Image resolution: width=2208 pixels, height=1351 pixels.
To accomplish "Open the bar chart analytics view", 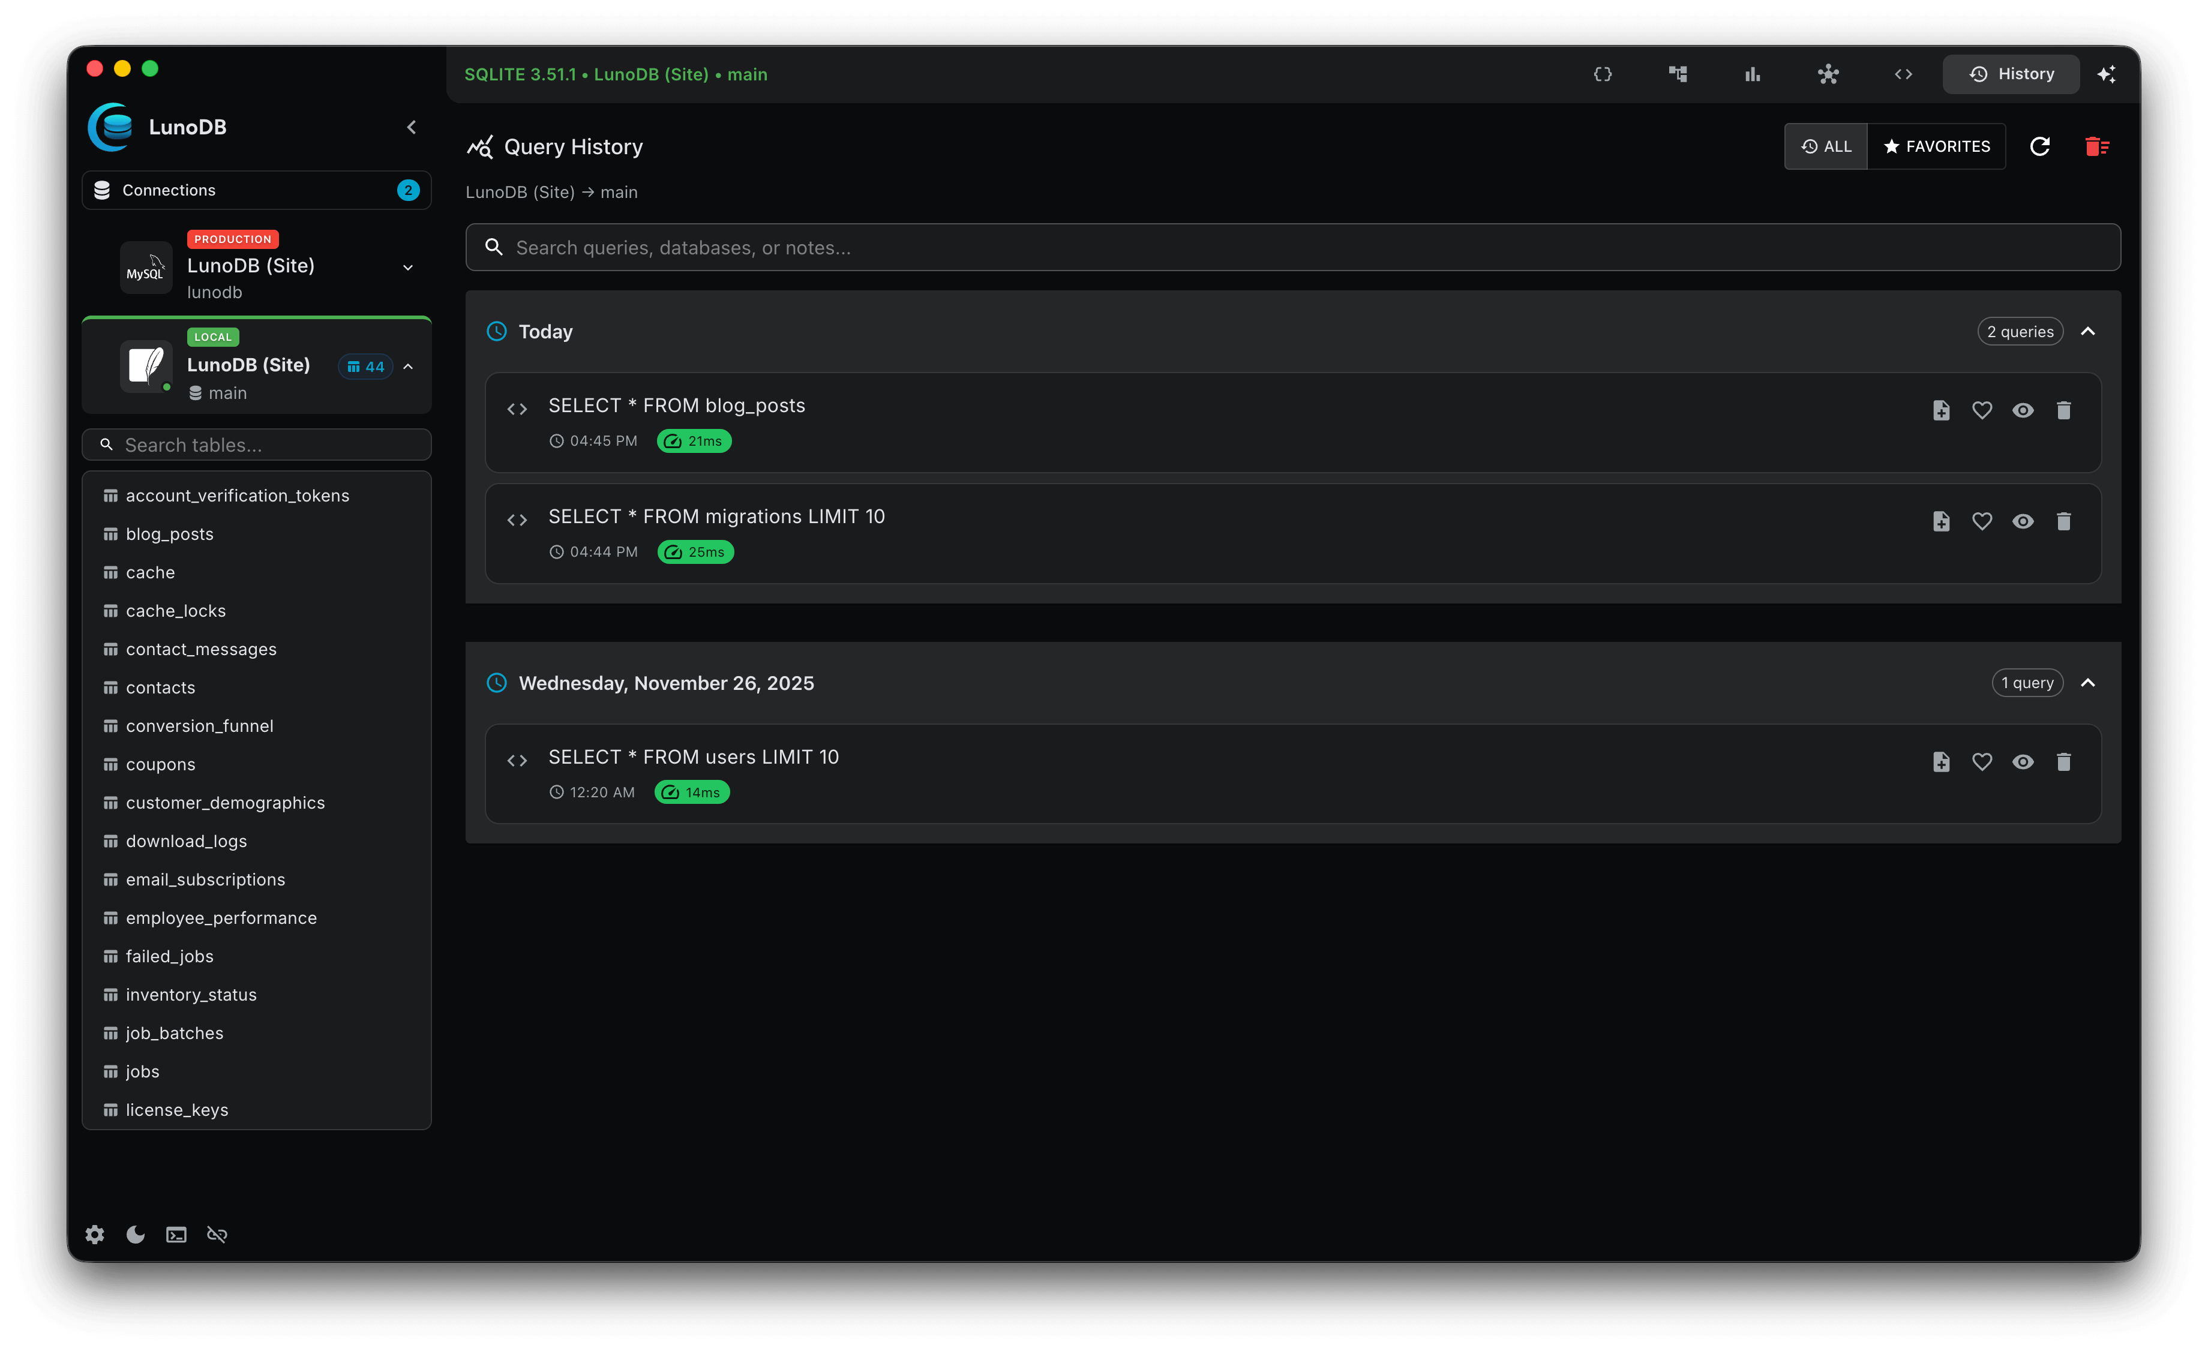I will 1752,73.
